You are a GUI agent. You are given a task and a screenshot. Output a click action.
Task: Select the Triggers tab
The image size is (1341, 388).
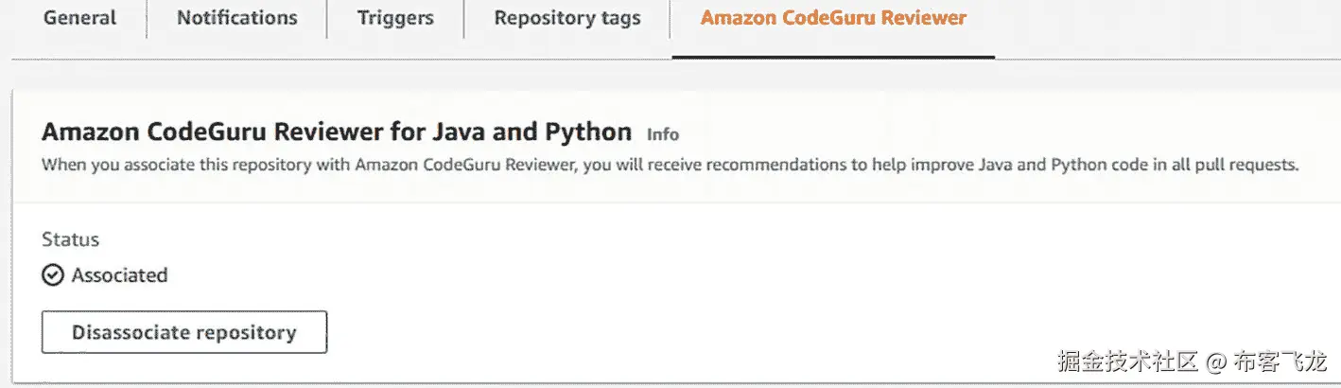tap(395, 18)
